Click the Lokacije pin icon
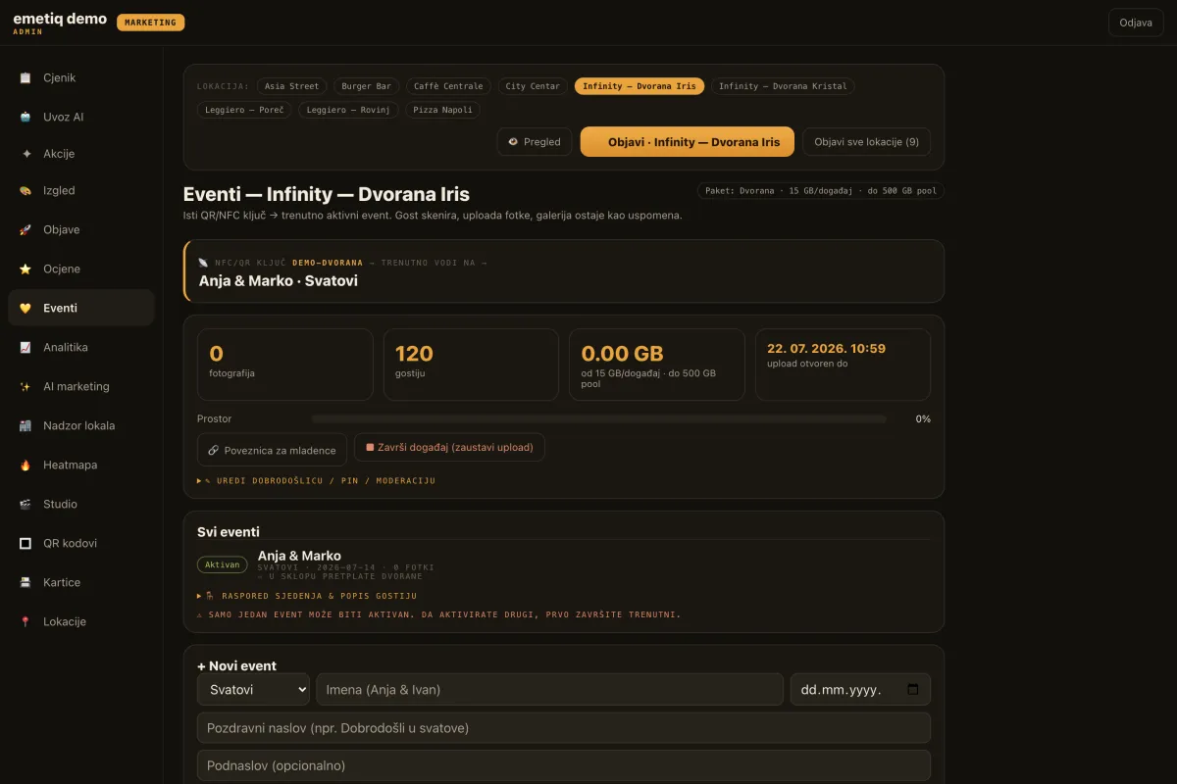This screenshot has width=1177, height=784. click(26, 622)
